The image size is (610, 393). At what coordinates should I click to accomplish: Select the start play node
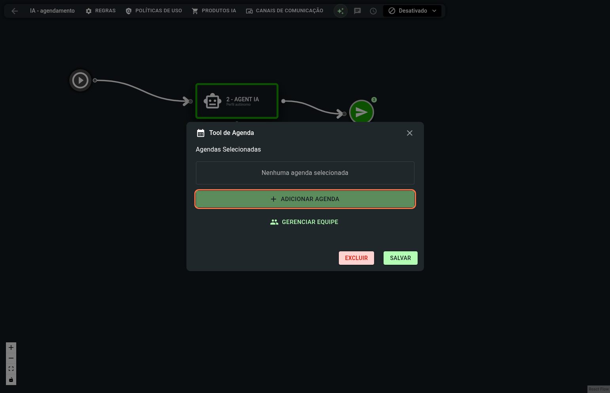(80, 80)
